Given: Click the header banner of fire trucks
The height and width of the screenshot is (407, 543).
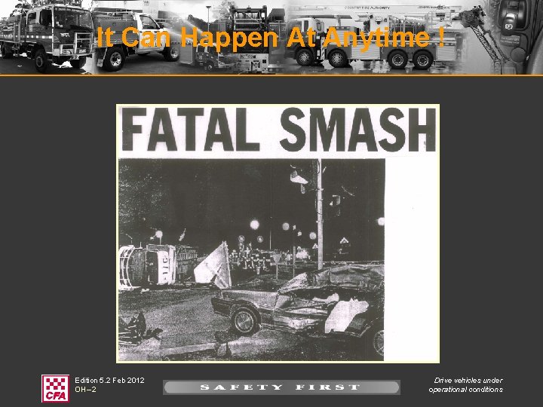Looking at the screenshot, I should (x=271, y=37).
